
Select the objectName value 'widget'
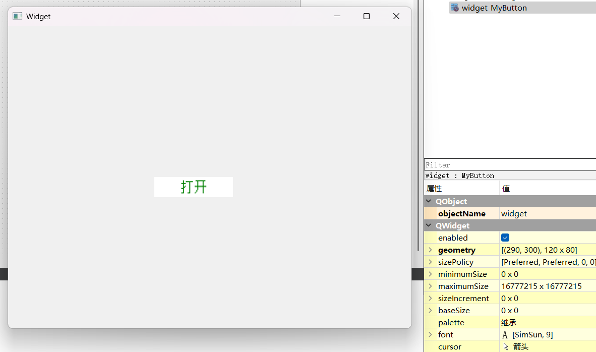pyautogui.click(x=514, y=214)
